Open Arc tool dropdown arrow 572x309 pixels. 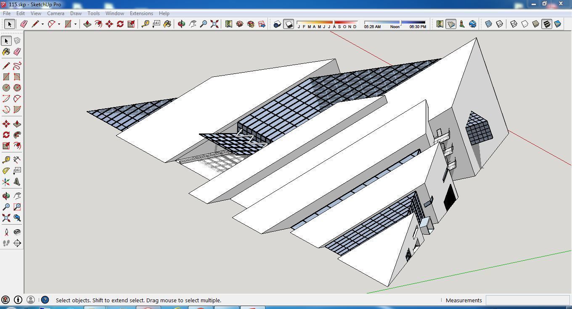(59, 24)
